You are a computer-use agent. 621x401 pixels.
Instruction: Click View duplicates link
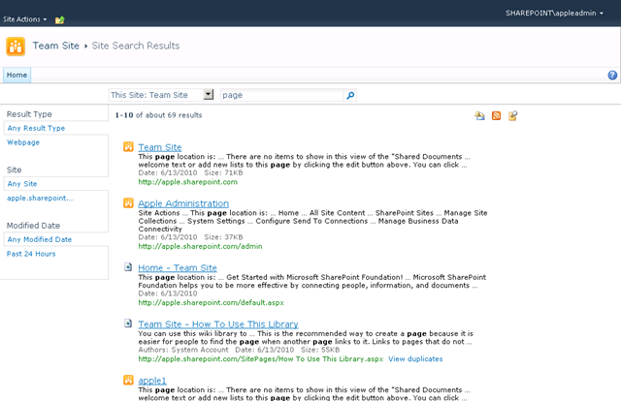click(x=415, y=359)
